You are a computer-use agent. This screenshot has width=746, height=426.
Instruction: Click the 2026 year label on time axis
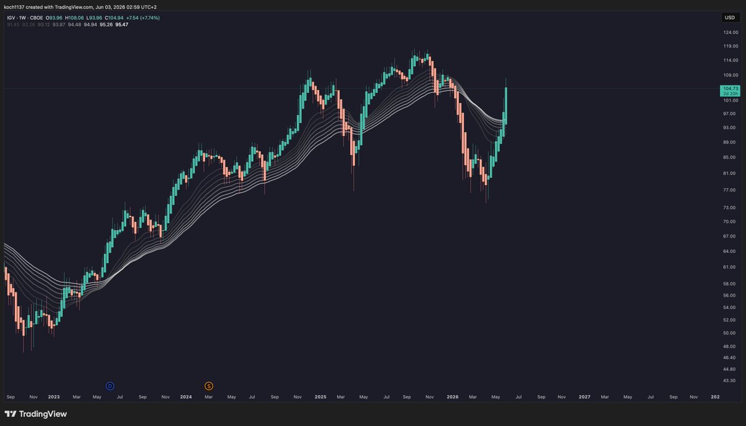pyautogui.click(x=452, y=396)
